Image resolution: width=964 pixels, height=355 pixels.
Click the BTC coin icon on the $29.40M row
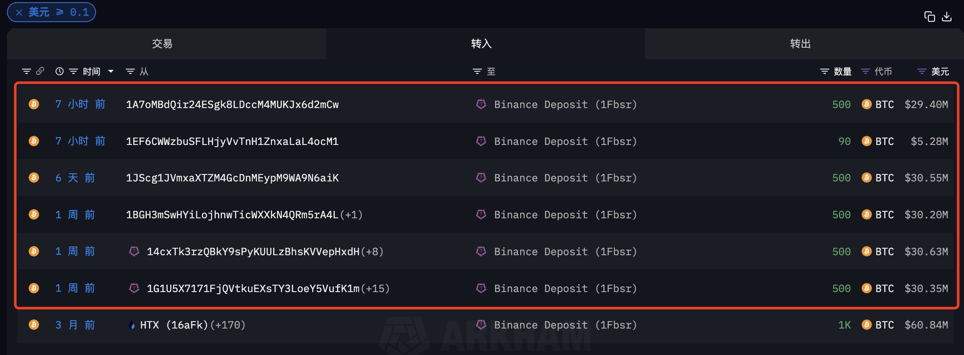coord(867,104)
